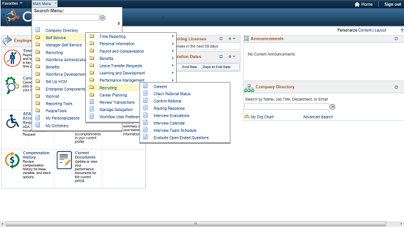Viewport: 404px width, 227px height.
Task: Open the top-level Recruiting folder
Action: 54,52
